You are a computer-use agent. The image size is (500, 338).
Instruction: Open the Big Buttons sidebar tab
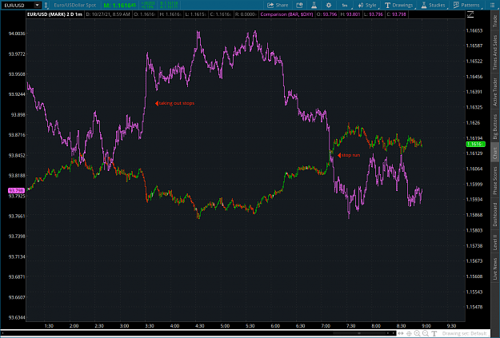tap(495, 127)
